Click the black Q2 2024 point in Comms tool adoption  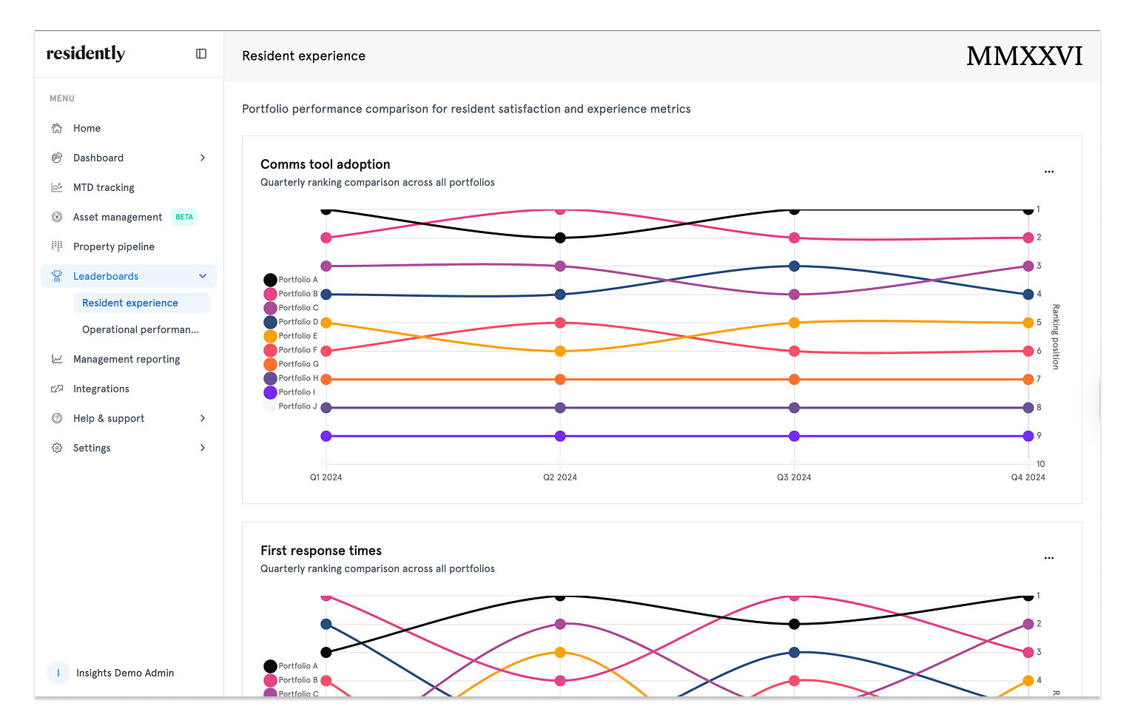pos(560,238)
